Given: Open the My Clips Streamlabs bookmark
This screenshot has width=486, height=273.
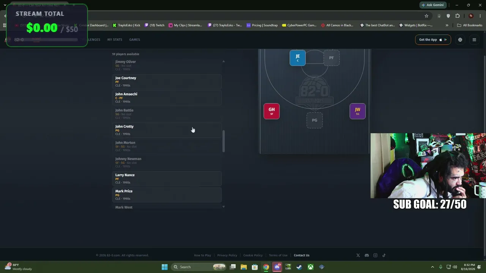Looking at the screenshot, I should click(186, 25).
